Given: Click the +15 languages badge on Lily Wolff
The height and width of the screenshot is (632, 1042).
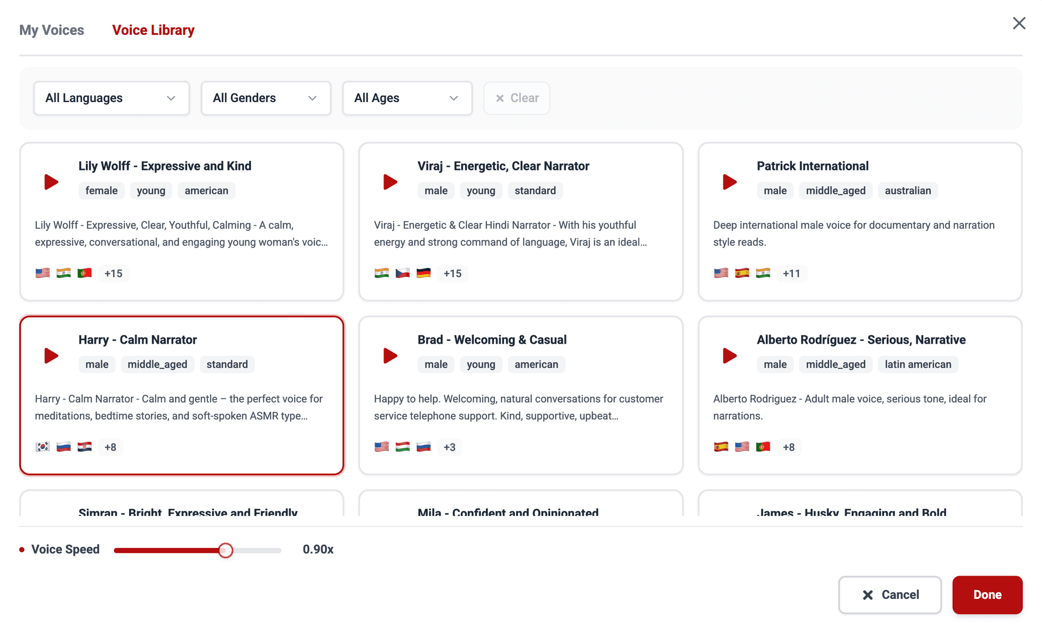Looking at the screenshot, I should click(x=113, y=273).
